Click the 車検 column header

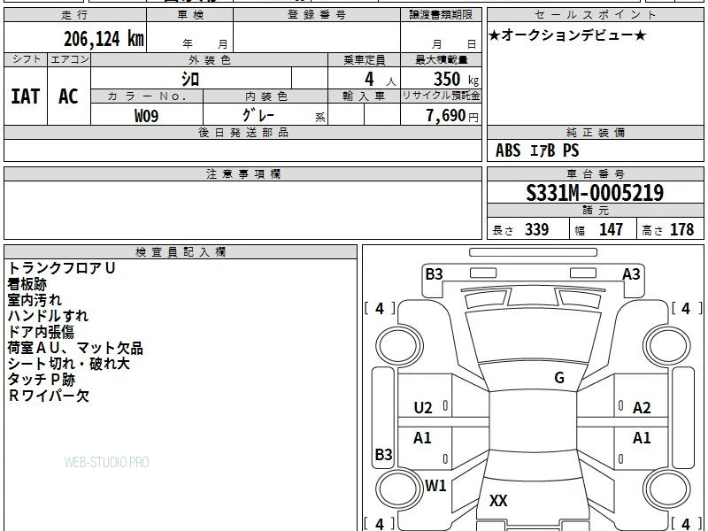point(190,15)
